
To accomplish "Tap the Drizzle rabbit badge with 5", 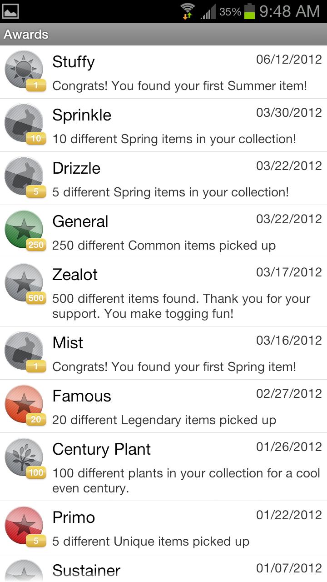I will pos(25,178).
